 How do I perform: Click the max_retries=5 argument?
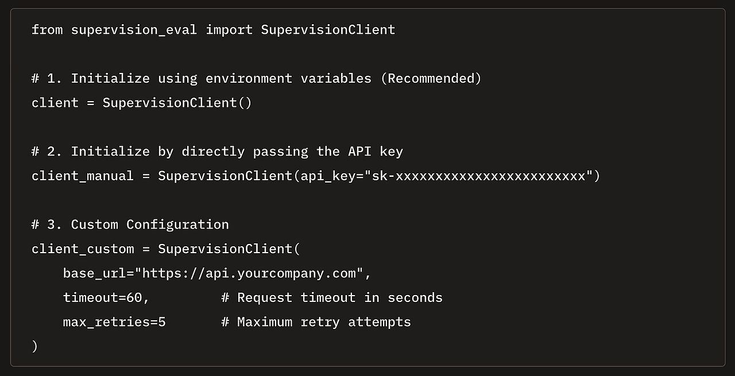[114, 322]
